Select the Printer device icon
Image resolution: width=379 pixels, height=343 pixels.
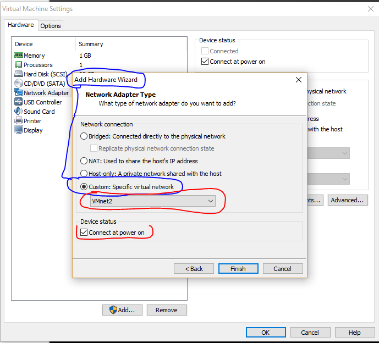[x=19, y=121]
